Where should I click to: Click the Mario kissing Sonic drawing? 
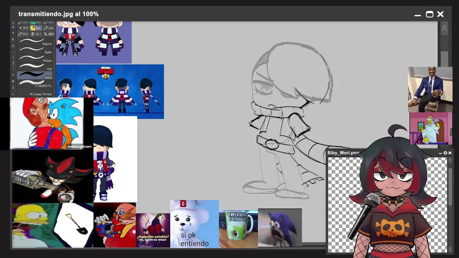point(47,123)
